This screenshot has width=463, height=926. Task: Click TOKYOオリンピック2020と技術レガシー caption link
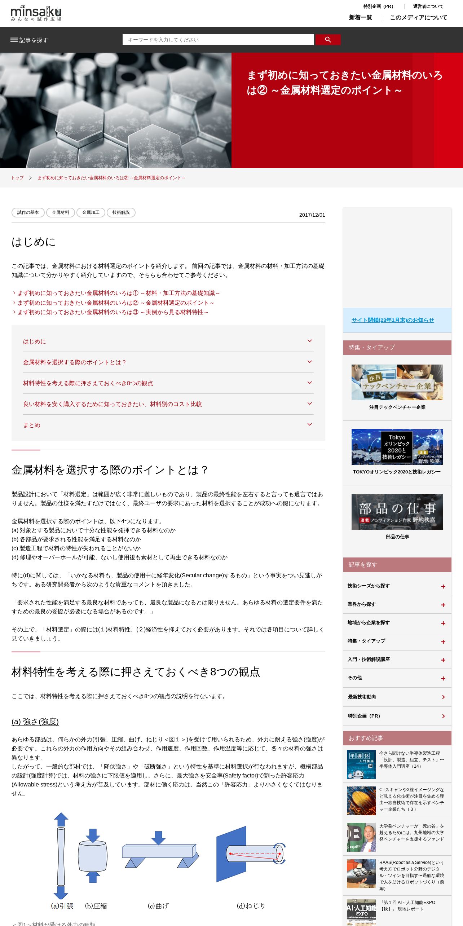tap(397, 472)
